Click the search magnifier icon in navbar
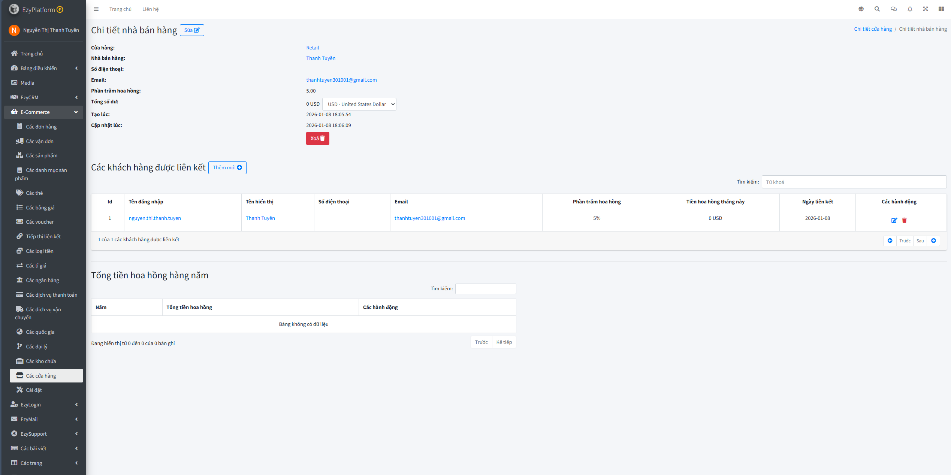 tap(877, 9)
